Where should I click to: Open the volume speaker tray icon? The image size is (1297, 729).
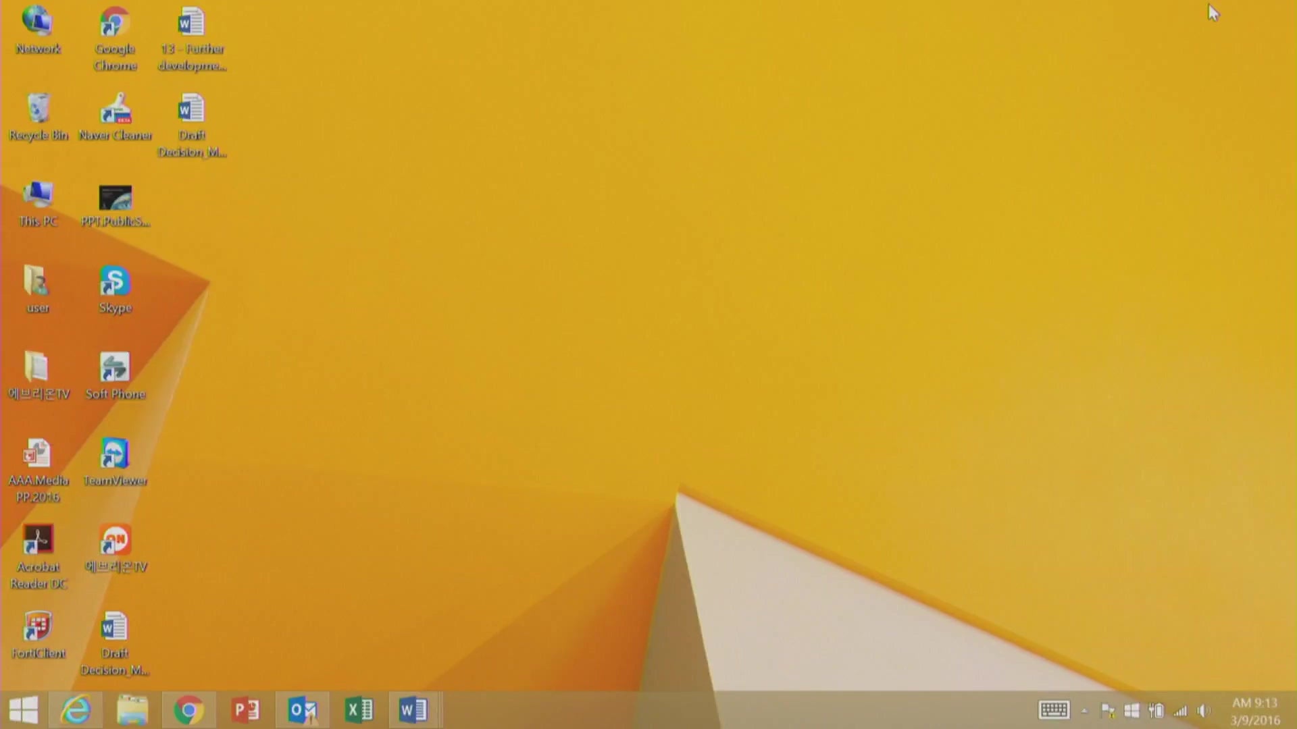click(1204, 711)
